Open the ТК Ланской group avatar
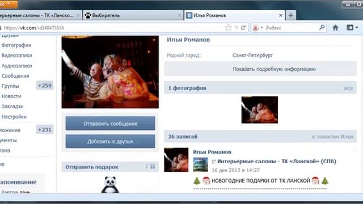Image resolution: width=363 pixels, height=204 pixels. 200,164
